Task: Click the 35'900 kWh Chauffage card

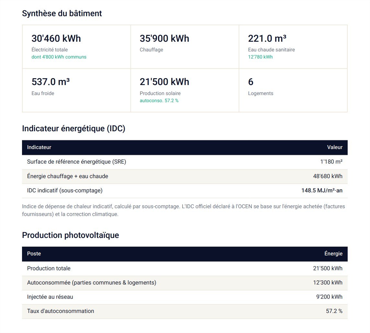Action: 185,47
